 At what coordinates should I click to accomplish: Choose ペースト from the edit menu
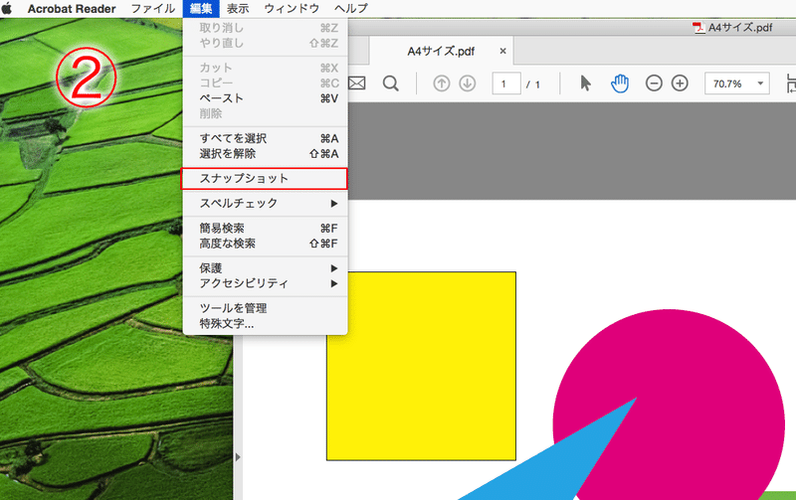265,98
